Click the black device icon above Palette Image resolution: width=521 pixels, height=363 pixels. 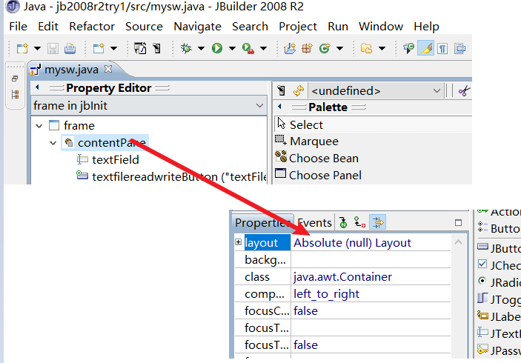[281, 90]
